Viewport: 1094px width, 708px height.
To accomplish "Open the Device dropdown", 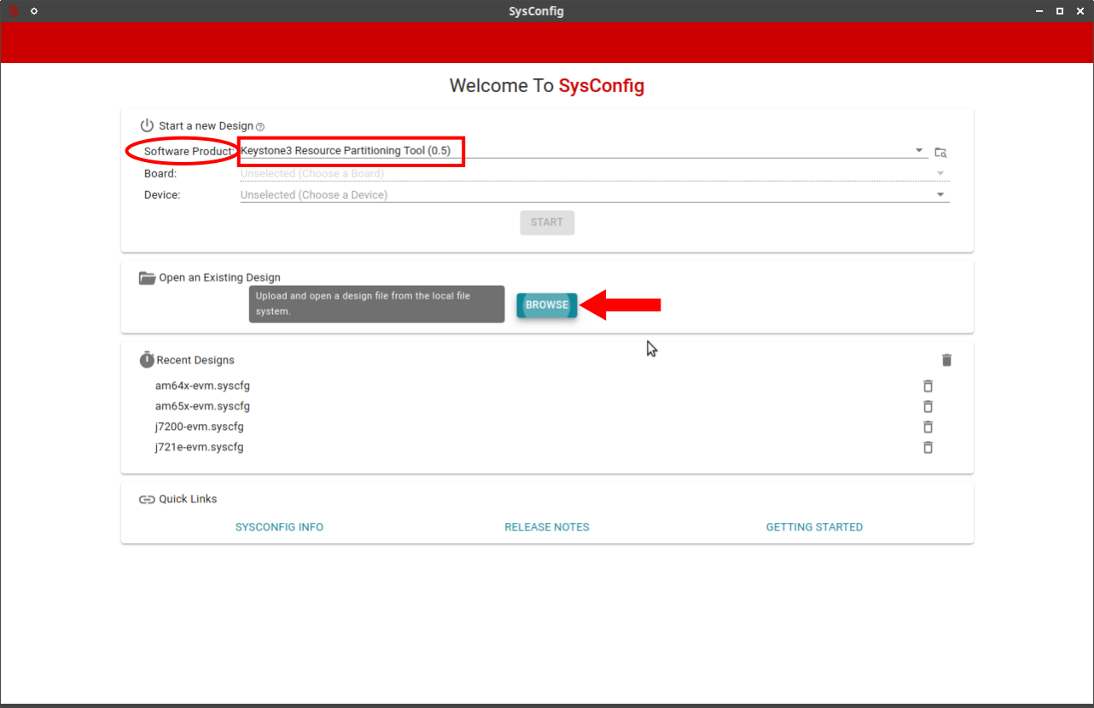I will (940, 194).
